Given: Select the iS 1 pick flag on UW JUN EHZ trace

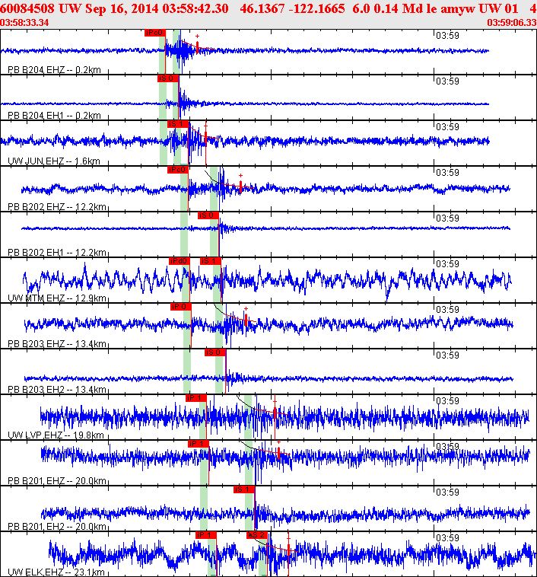Looking at the screenshot, I should pos(178,124).
